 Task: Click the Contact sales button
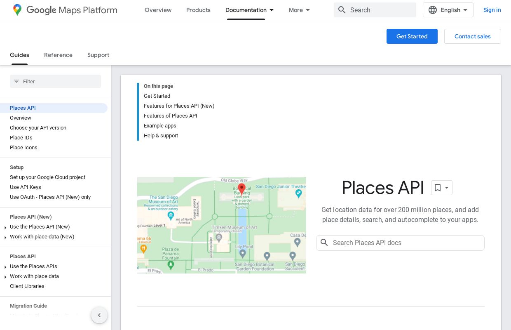click(473, 36)
